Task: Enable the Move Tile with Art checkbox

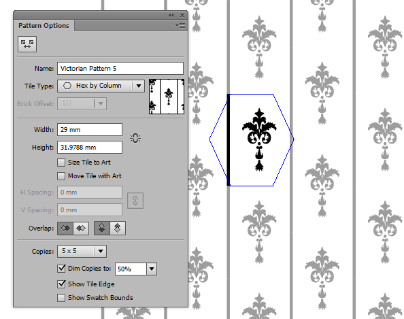Action: (61, 176)
